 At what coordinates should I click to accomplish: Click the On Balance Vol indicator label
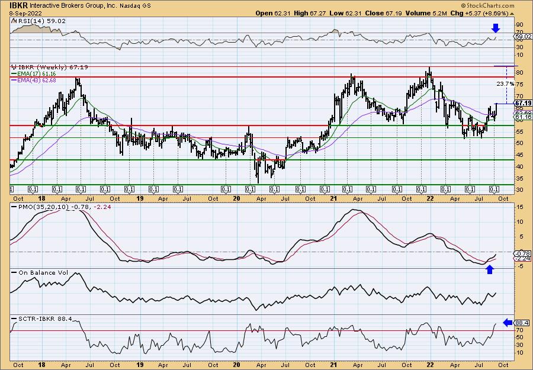43,273
